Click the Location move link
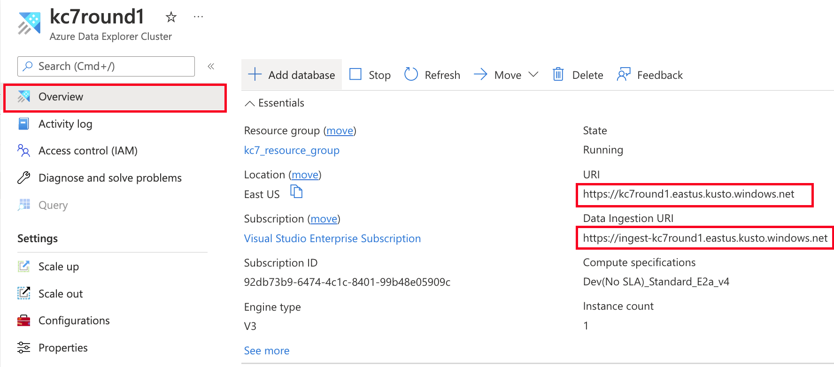 point(305,175)
